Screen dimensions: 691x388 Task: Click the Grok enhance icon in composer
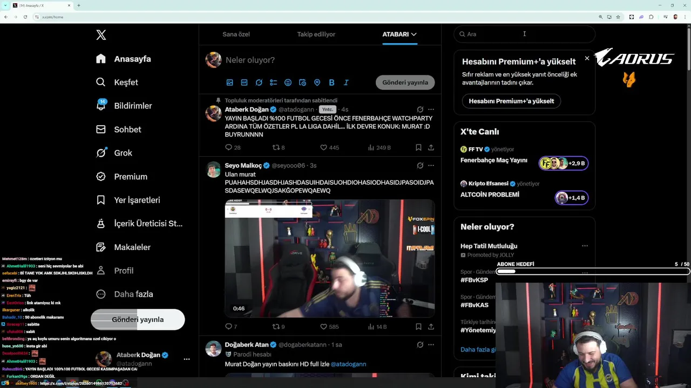point(259,82)
